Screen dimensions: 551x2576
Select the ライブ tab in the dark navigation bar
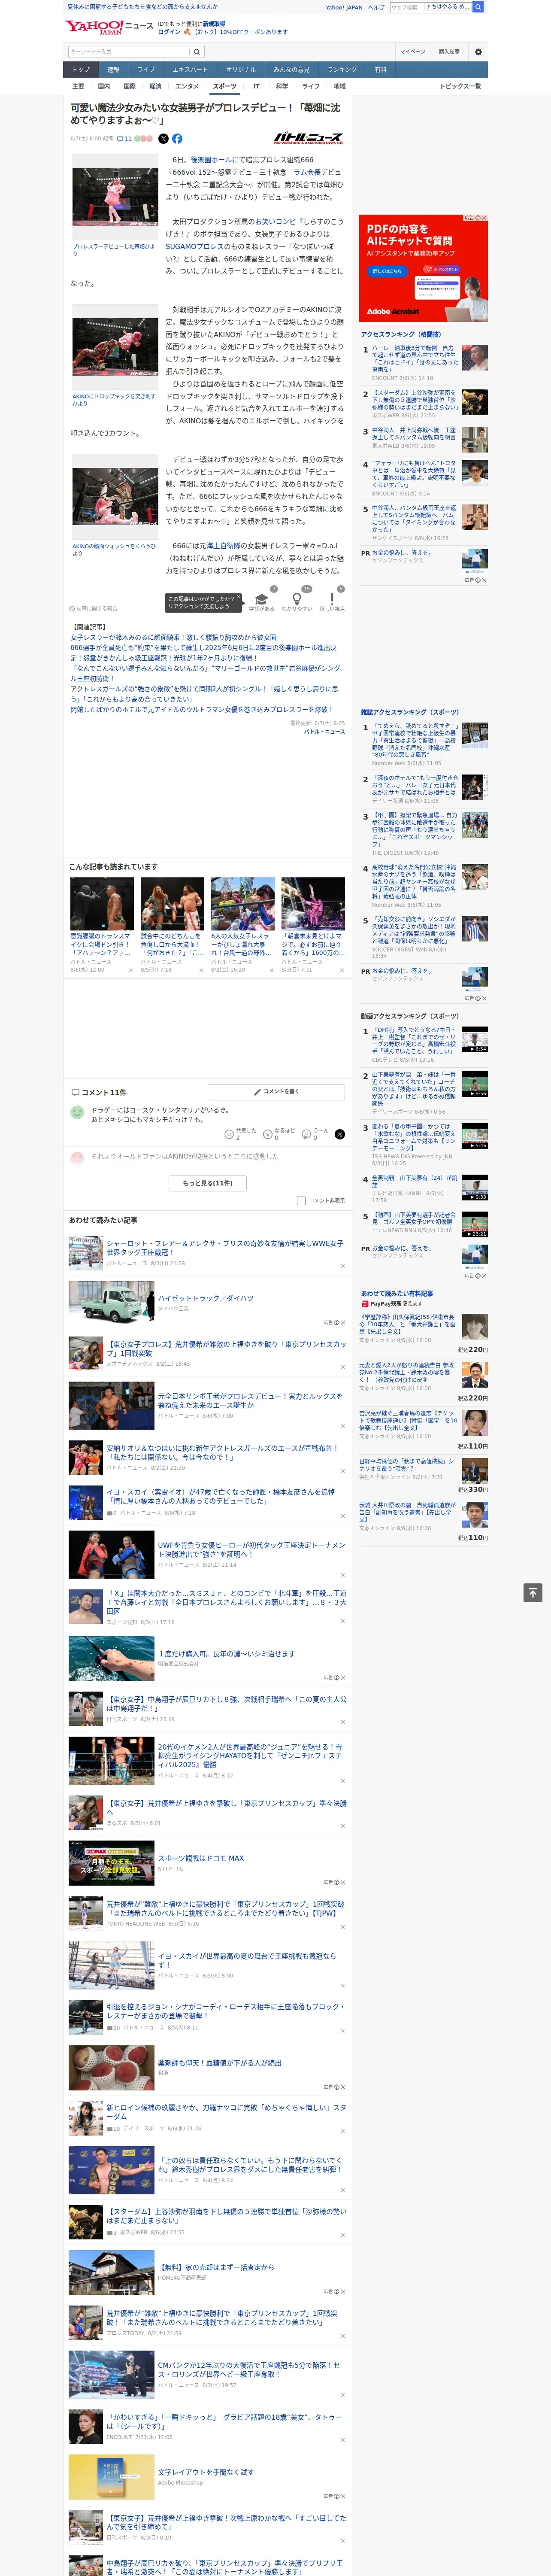146,70
